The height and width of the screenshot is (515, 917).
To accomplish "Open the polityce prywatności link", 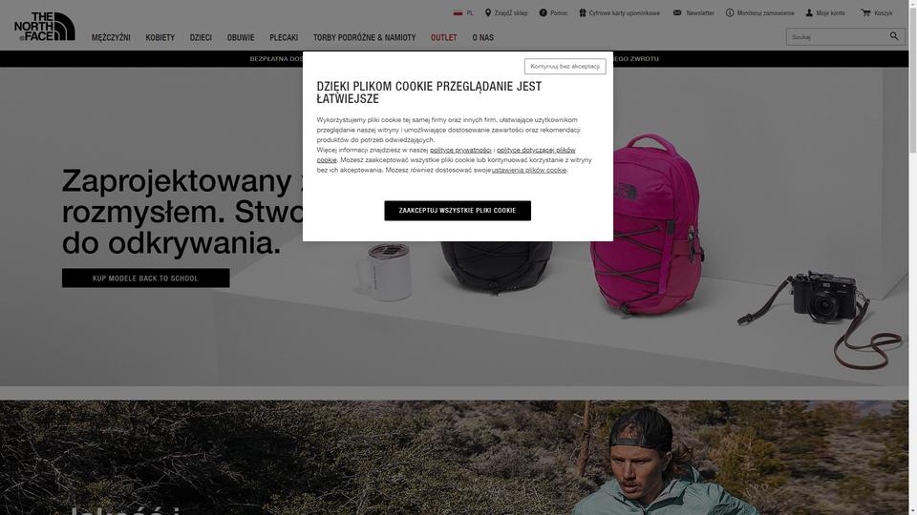I will [460, 150].
